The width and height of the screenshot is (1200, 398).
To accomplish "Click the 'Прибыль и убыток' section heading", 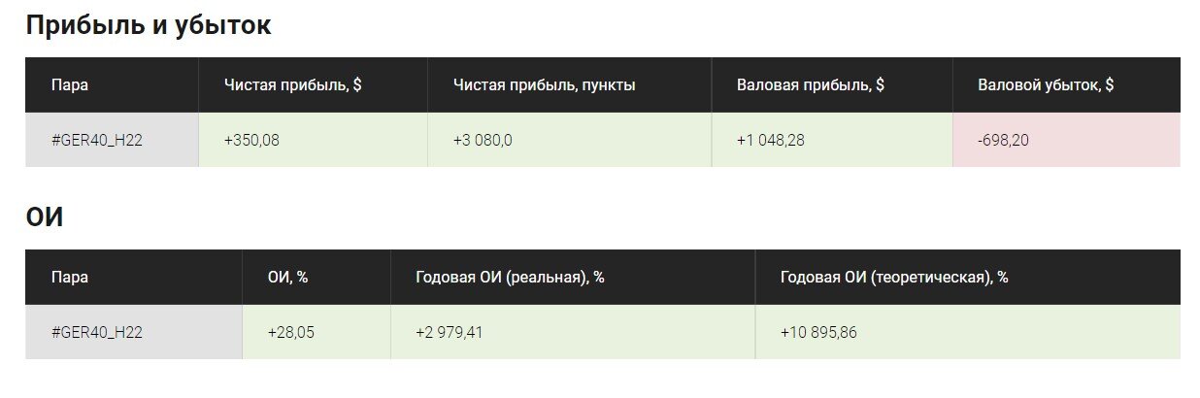I will click(149, 26).
